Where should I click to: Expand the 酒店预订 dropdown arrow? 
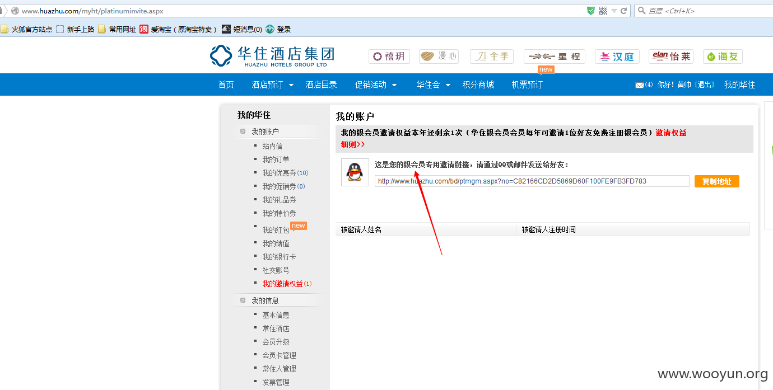click(291, 85)
